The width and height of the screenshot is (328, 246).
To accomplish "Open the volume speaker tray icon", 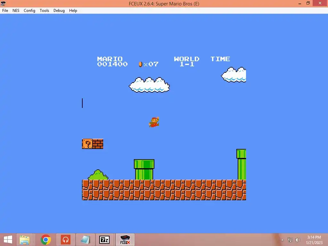I will coord(298,240).
